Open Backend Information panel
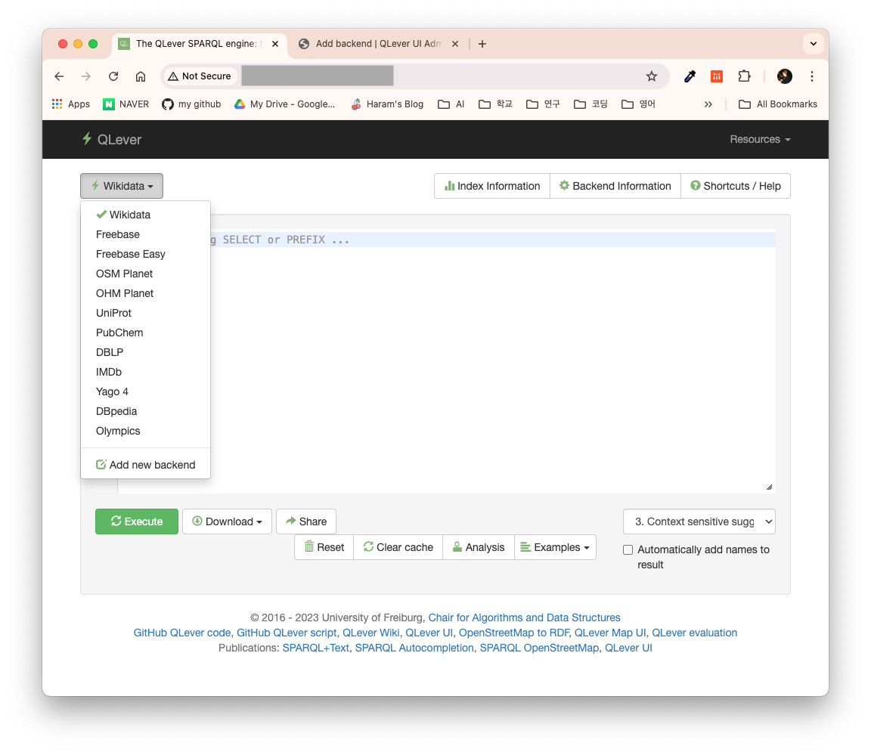 click(x=615, y=186)
